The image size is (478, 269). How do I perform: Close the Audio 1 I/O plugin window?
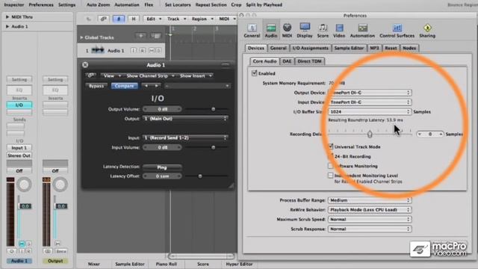(85, 65)
